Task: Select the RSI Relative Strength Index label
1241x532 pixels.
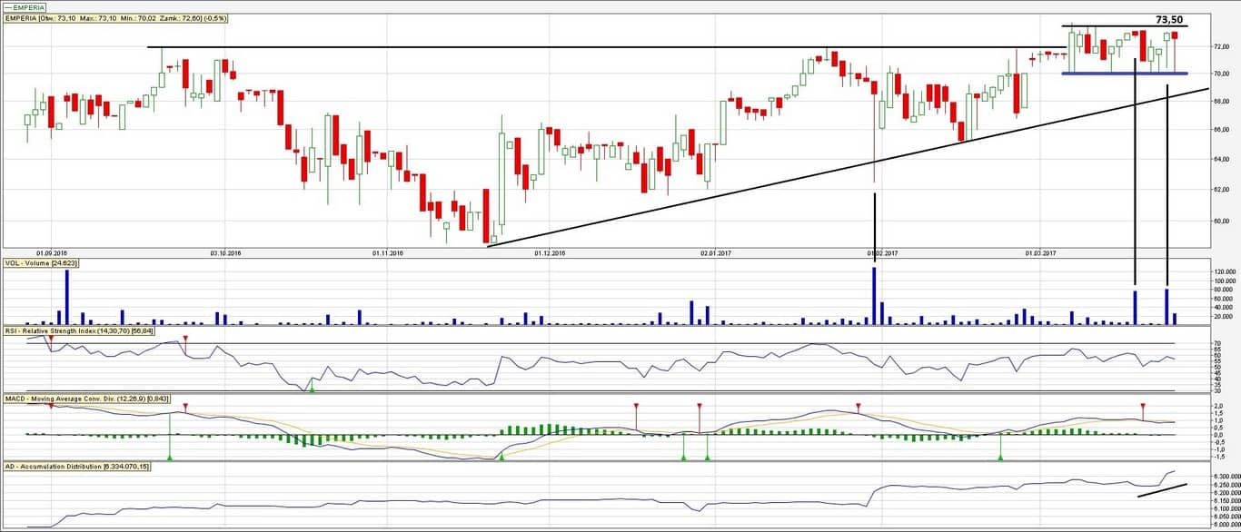Action: [77, 331]
